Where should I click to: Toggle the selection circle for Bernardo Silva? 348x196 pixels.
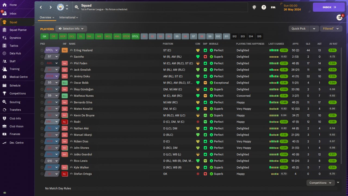42,102
